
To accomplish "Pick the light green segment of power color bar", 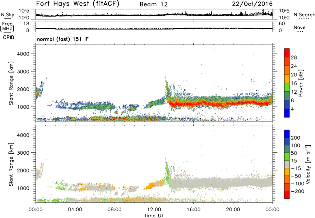I will (287, 87).
